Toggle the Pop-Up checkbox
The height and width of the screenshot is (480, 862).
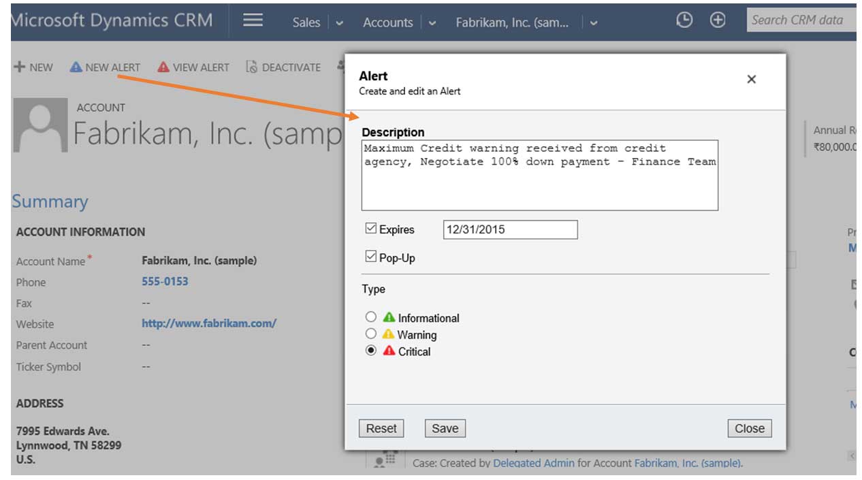371,257
